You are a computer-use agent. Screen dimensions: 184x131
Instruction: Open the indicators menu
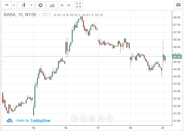click(52, 5)
